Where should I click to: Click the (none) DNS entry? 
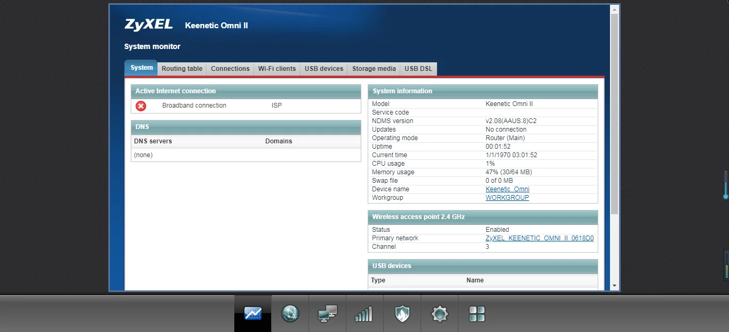click(143, 155)
